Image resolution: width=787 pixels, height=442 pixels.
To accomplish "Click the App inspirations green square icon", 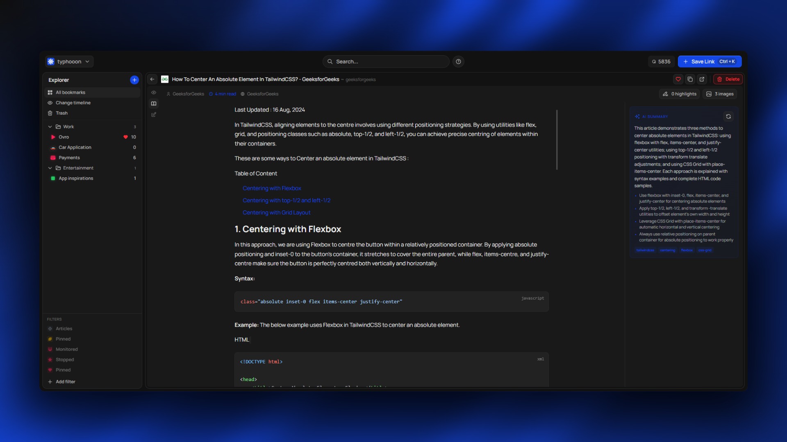I will 53,178.
